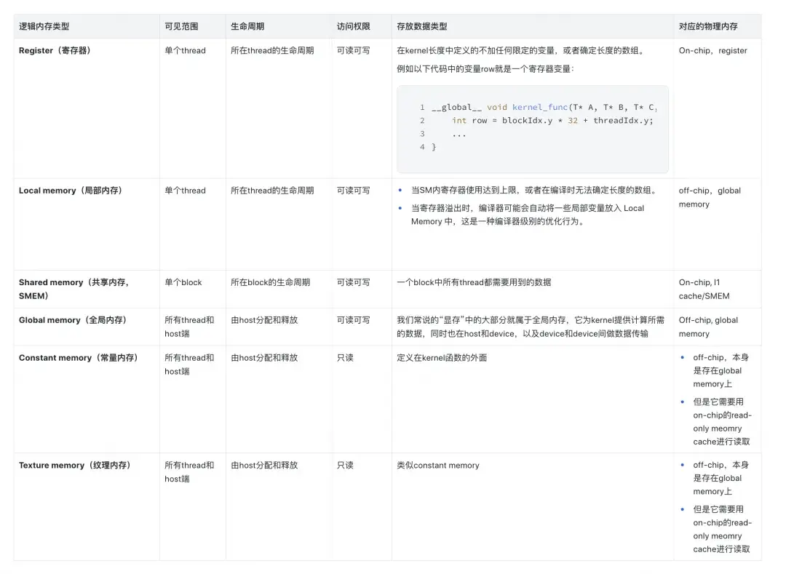Screen dimensions: 786x574
Task: Click the off-chip bullet in Texture memory row
Action: (x=720, y=479)
